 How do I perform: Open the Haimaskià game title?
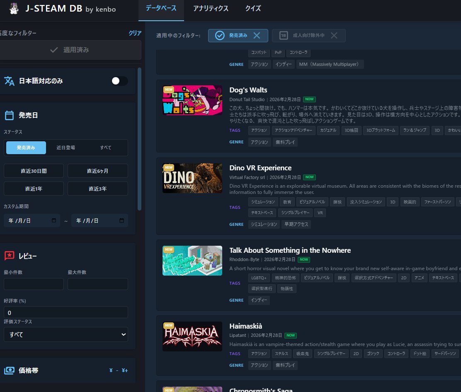[x=245, y=326]
